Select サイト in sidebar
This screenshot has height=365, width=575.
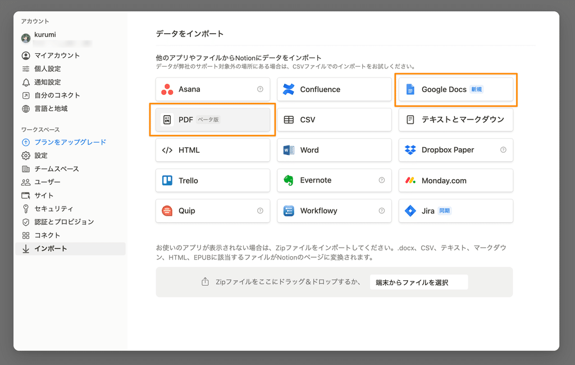pos(70,195)
